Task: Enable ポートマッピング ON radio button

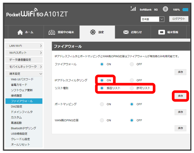Action: (102, 104)
